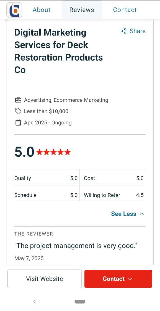Screen dimensions: 160x311
Task: Tap the Willing to Refer score
Action: pyautogui.click(x=140, y=195)
